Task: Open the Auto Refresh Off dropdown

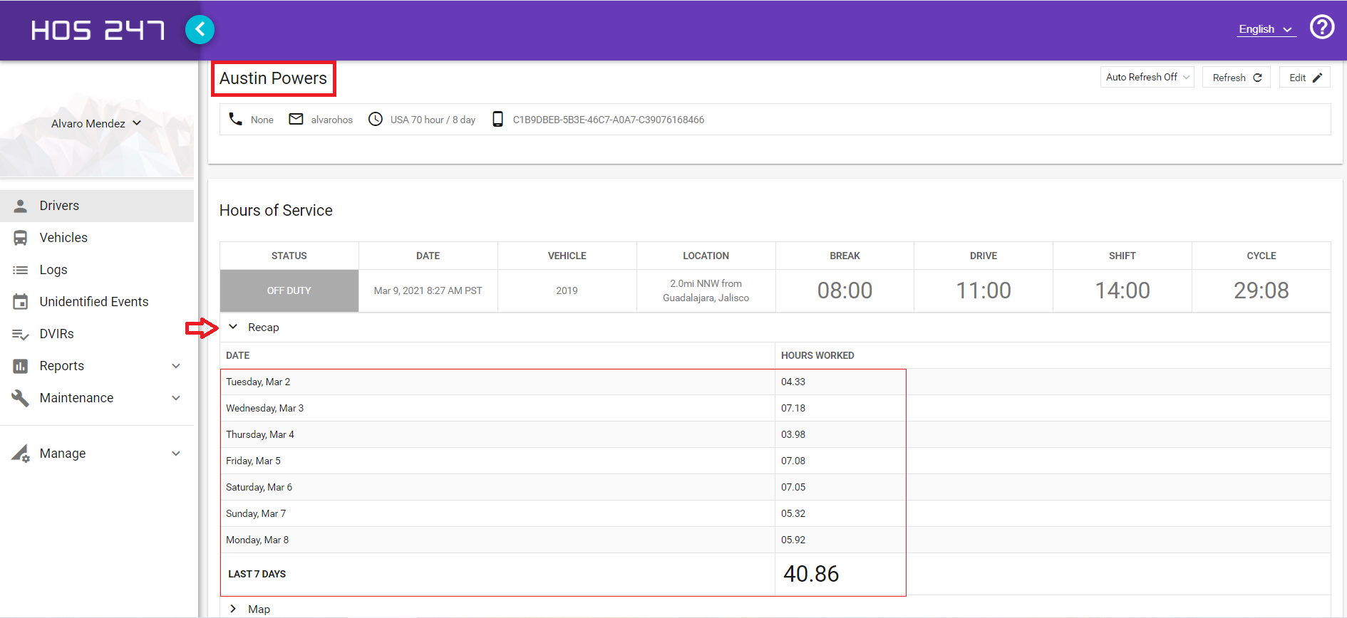Action: tap(1147, 77)
